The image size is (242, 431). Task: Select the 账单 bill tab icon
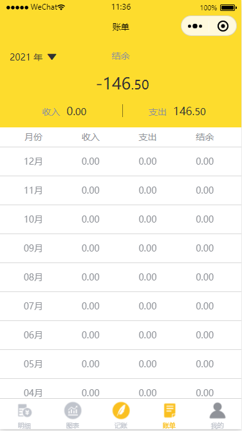[169, 410]
